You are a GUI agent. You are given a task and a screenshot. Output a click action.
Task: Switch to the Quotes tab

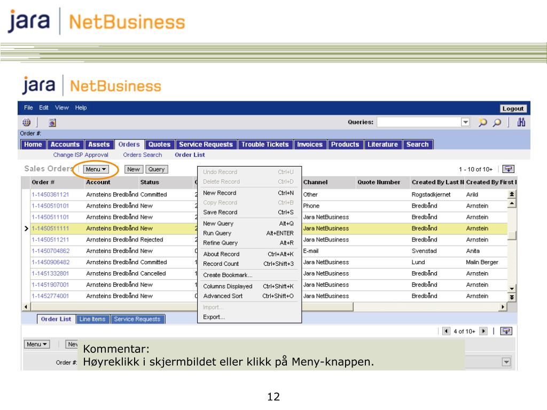pyautogui.click(x=159, y=144)
